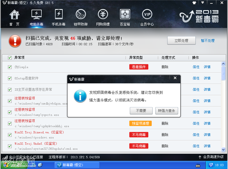Click the blue info icon in dialog
This screenshot has height=169, width=228.
pyautogui.click(x=80, y=96)
